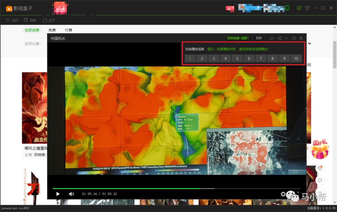Change playback speed with 1× control
This screenshot has width=337, height=212.
272,38
